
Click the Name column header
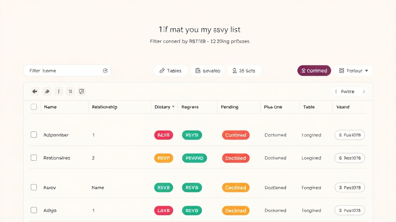(50, 107)
